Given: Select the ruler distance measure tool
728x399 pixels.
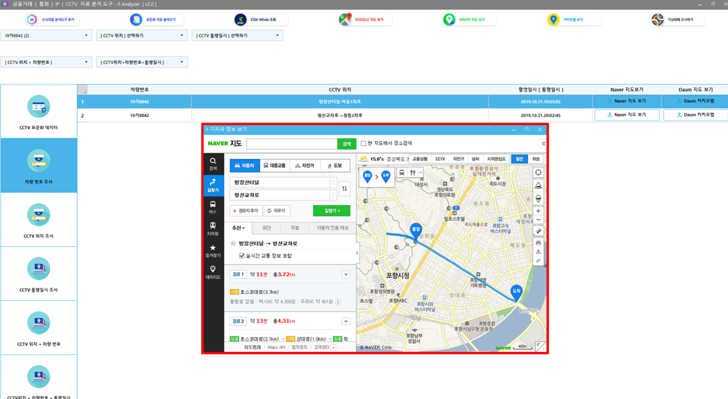Looking at the screenshot, I should [538, 231].
